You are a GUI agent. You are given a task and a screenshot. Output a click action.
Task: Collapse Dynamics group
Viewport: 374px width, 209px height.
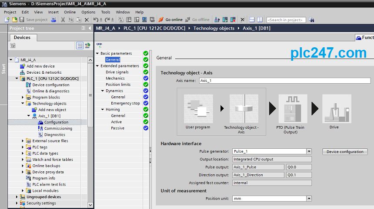coord(103,91)
